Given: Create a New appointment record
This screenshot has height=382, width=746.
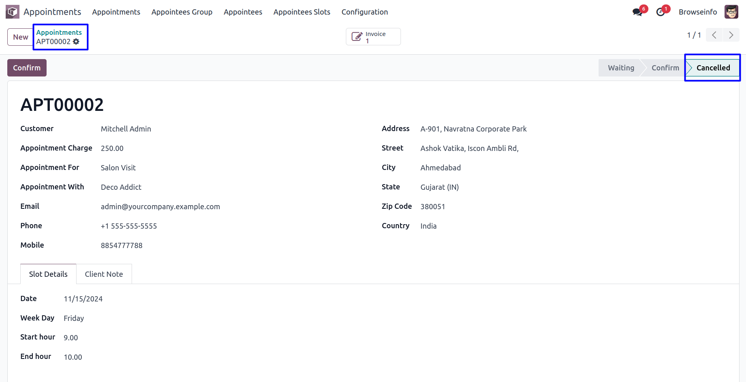Looking at the screenshot, I should click(20, 37).
